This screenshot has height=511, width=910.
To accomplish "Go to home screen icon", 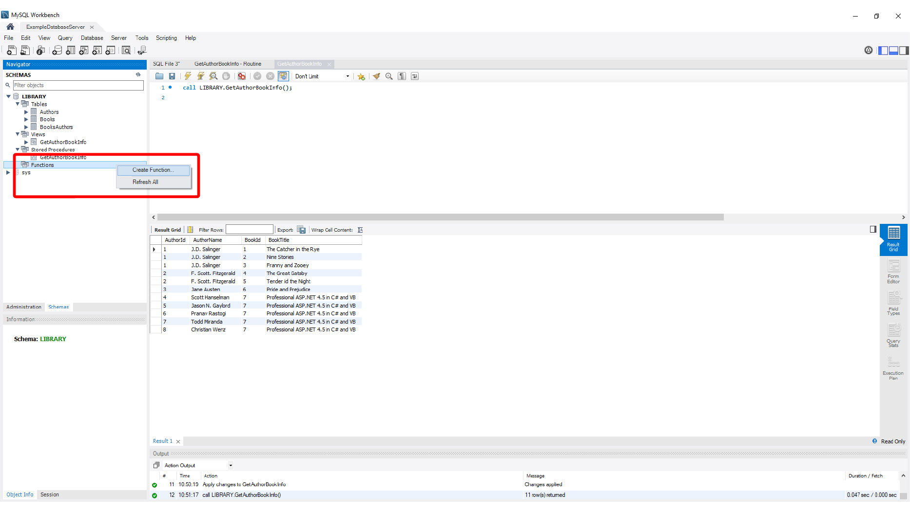I will click(x=10, y=26).
